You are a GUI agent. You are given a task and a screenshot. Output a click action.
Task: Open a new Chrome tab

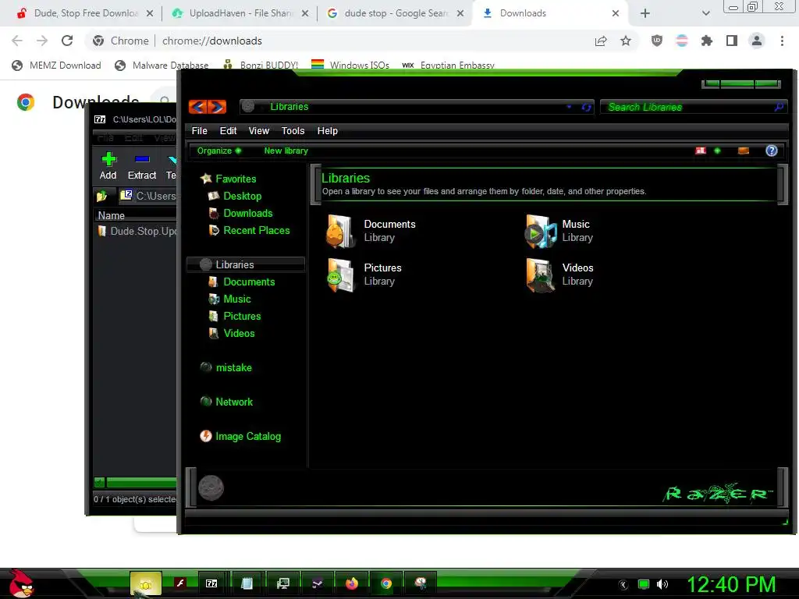(x=645, y=13)
